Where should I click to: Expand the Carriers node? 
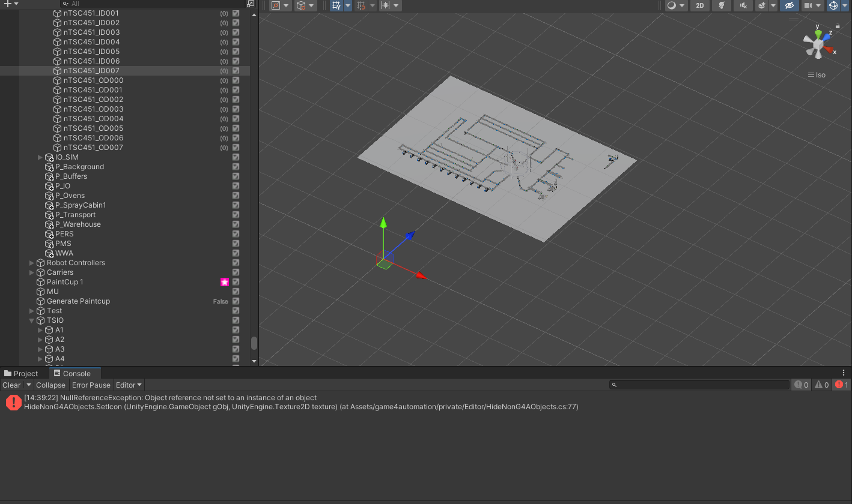click(x=32, y=272)
